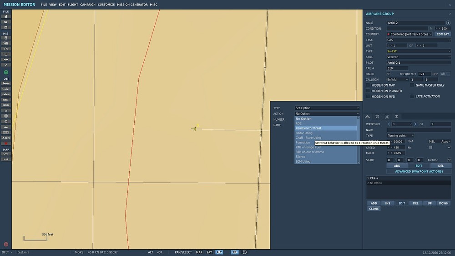455x256 pixels.
Task: Toggle the RADIO checkbox
Action: pos(388,74)
